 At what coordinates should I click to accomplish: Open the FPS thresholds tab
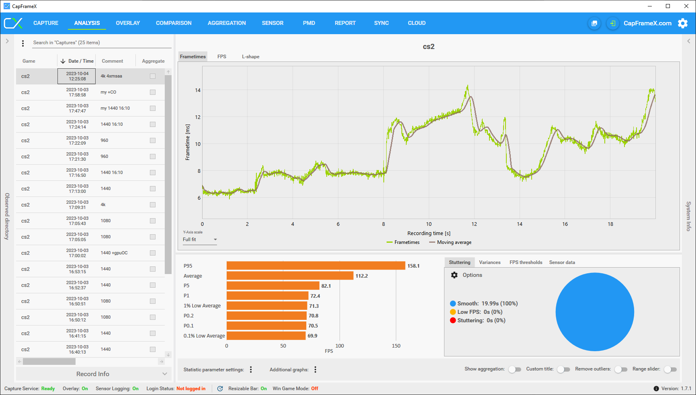[526, 262]
